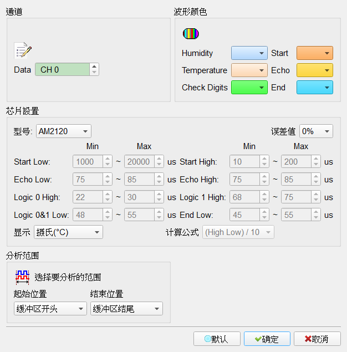Click Echo High Min field 75
Image resolution: width=347 pixels, height=352 pixels.
pyautogui.click(x=244, y=179)
